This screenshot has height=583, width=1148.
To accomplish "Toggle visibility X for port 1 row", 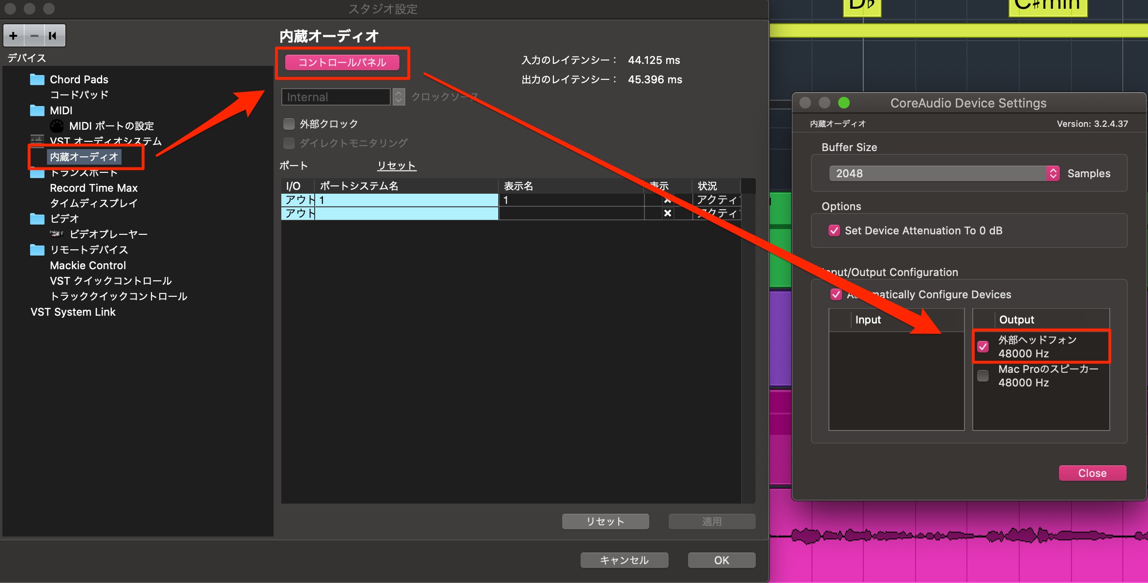I will pyautogui.click(x=668, y=200).
